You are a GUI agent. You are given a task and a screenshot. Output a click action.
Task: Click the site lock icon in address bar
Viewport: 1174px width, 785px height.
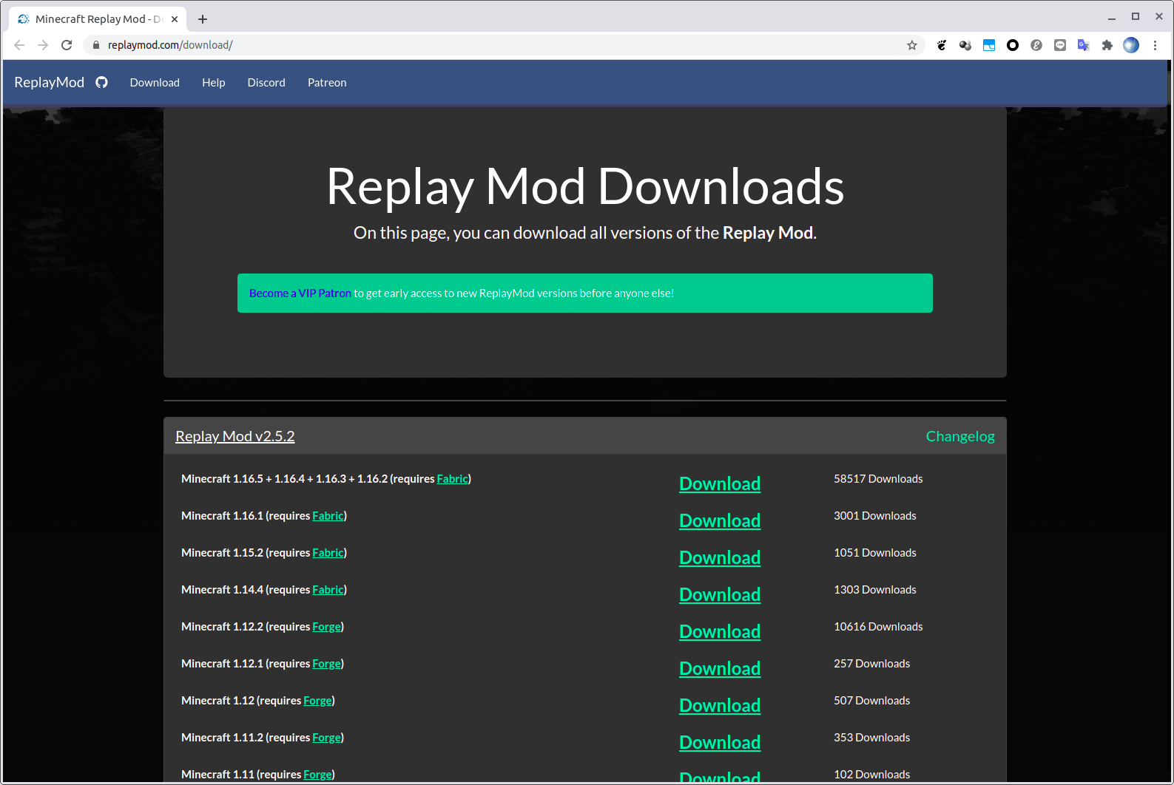point(95,45)
